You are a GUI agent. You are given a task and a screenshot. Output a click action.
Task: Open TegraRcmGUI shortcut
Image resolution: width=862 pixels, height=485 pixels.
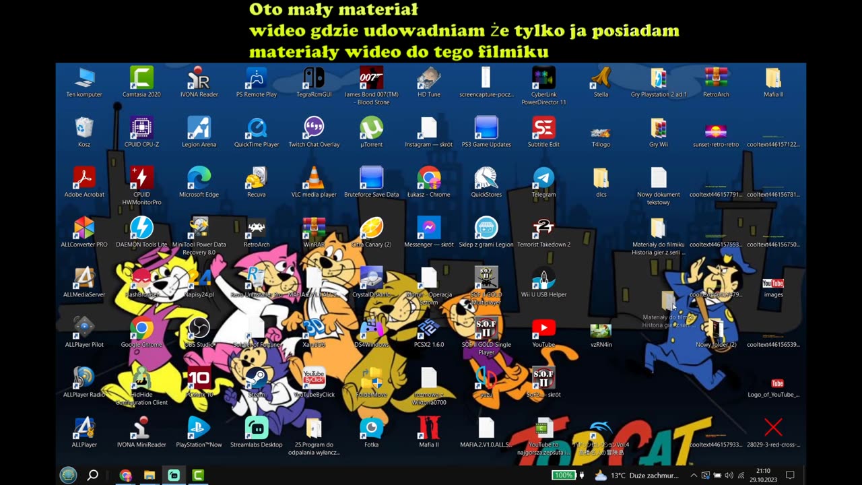tap(314, 82)
